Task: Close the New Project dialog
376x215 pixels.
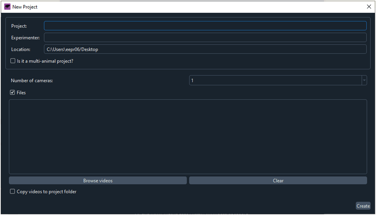Action: (369, 7)
